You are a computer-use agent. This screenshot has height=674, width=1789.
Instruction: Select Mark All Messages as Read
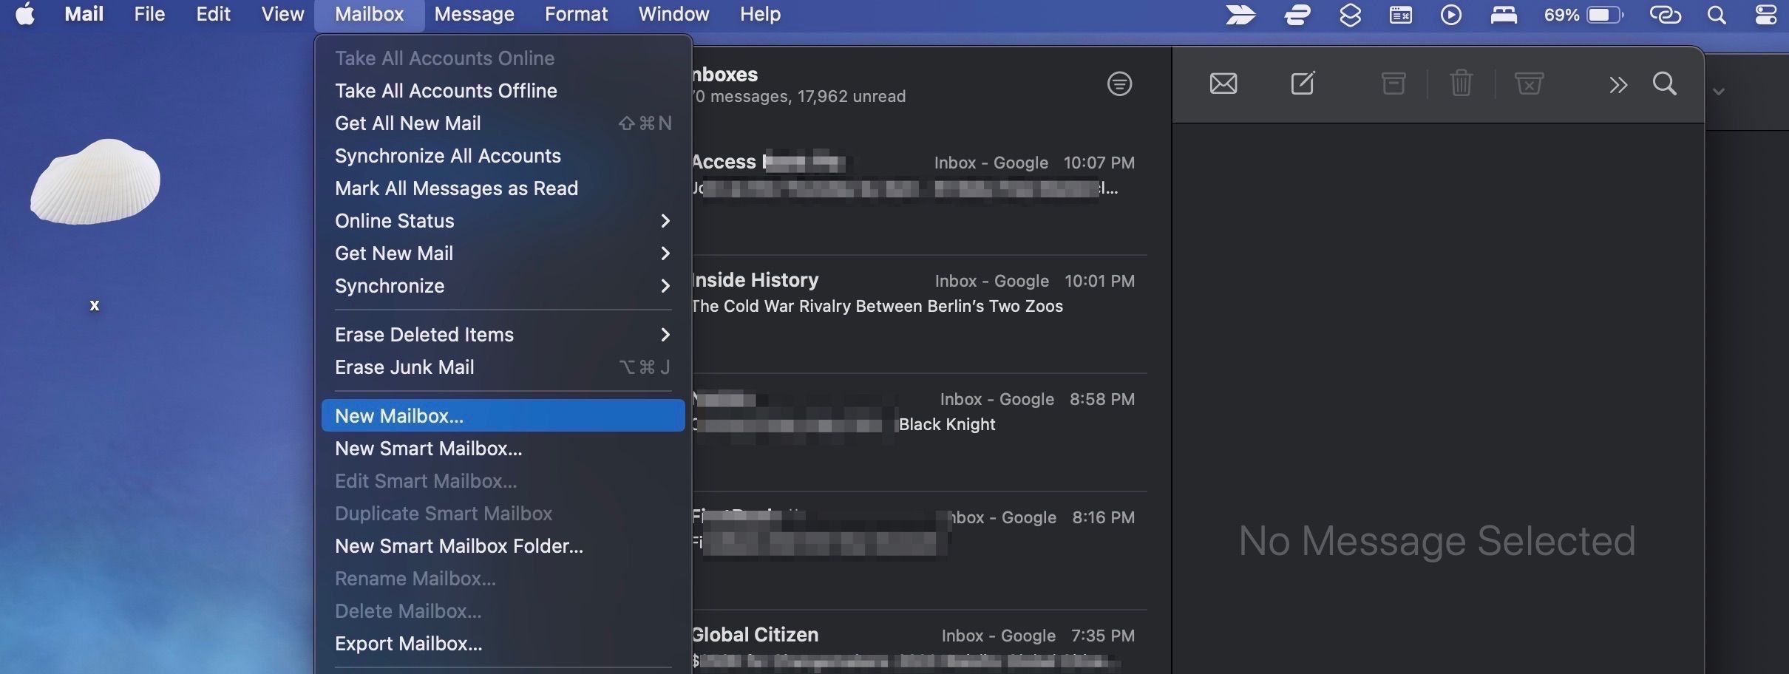coord(503,188)
